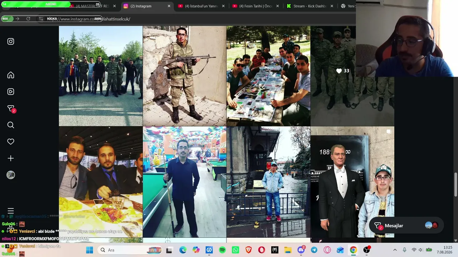
Task: Open the volume speaker tray icon
Action: coord(421,250)
